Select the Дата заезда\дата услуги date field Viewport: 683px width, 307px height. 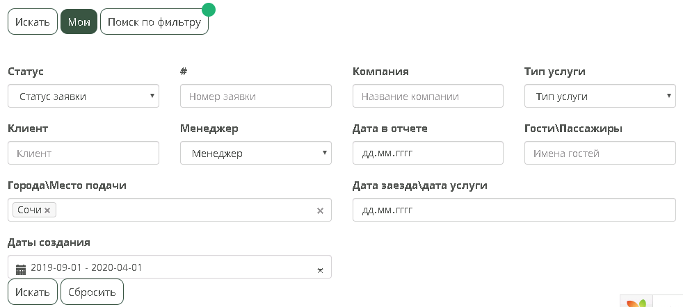pos(513,210)
